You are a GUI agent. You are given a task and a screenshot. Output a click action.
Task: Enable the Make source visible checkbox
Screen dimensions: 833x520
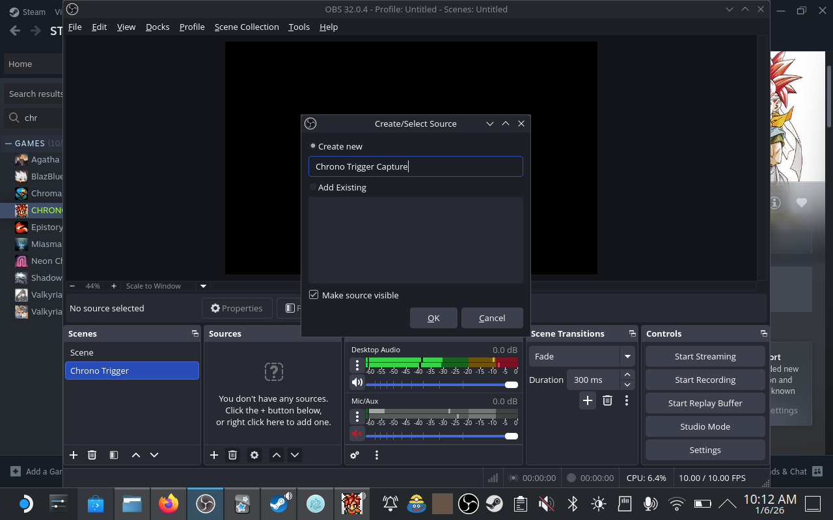pos(314,294)
